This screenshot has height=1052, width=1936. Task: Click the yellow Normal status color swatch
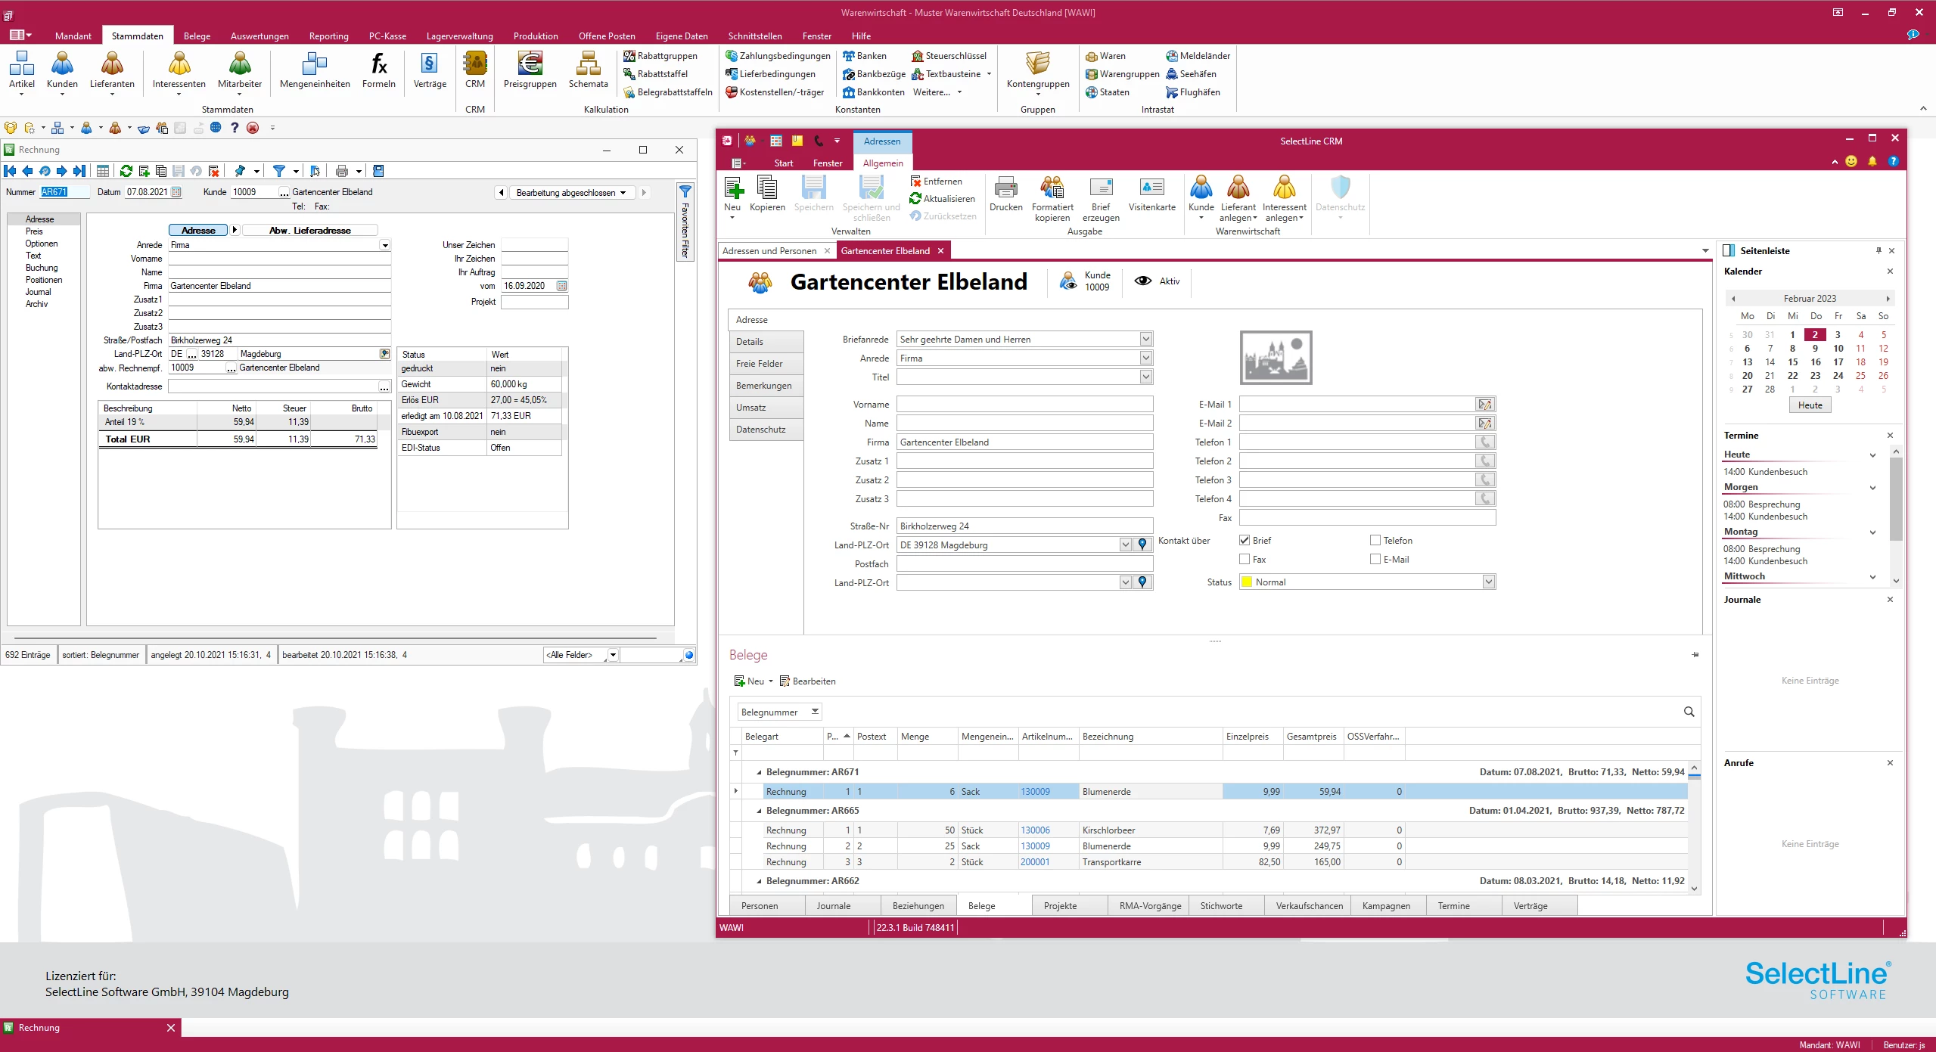1247,582
